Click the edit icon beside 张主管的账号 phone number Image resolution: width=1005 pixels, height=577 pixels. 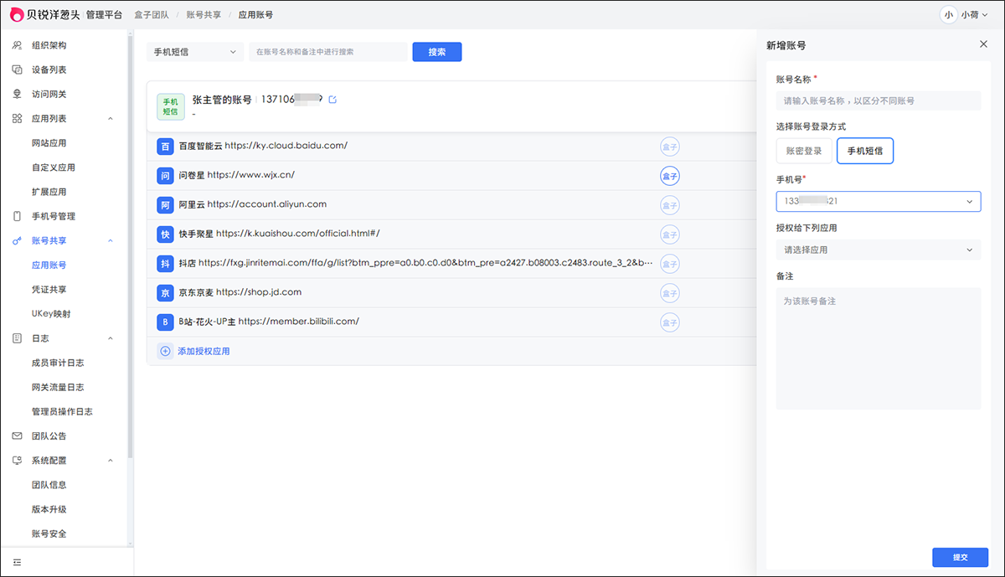tap(332, 100)
